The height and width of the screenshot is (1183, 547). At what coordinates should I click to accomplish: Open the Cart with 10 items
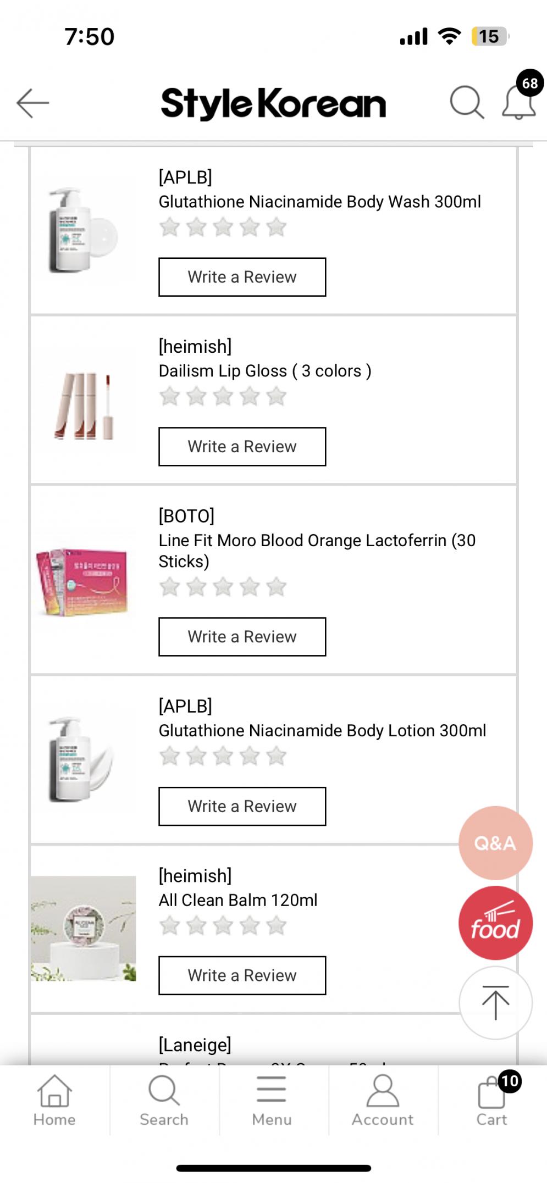click(x=492, y=1099)
